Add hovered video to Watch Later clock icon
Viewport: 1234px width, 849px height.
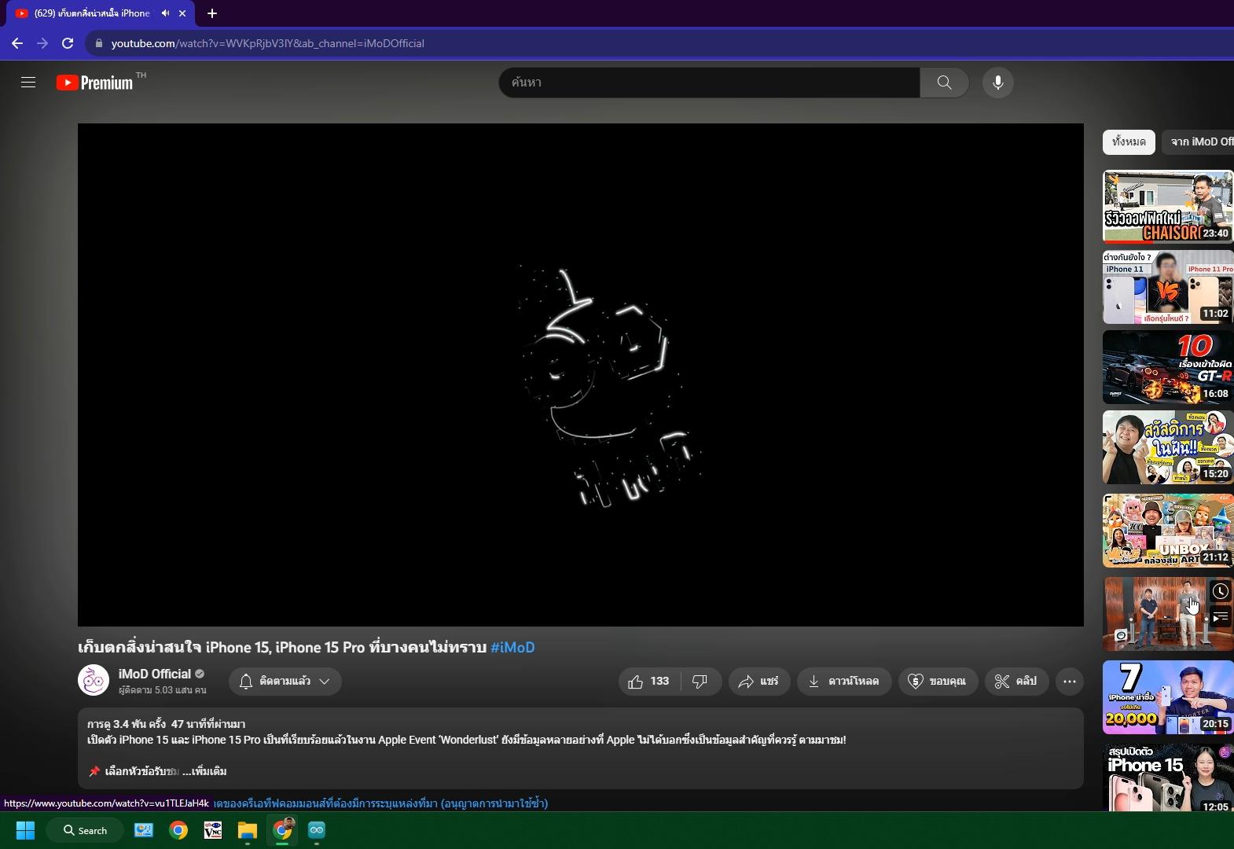[x=1220, y=591]
